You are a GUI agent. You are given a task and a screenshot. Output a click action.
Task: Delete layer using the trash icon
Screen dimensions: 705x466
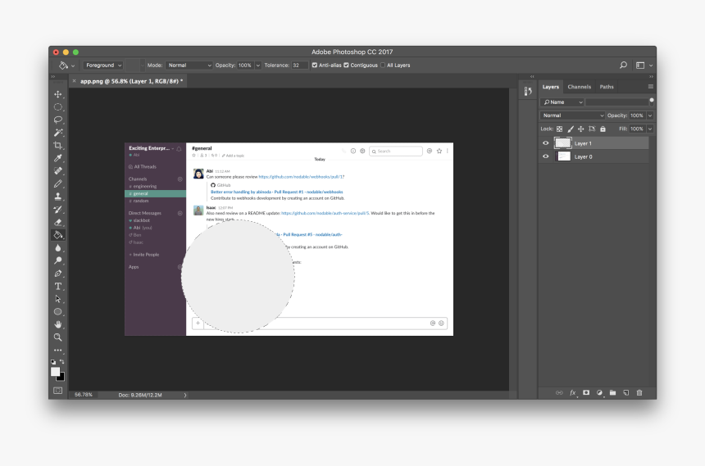[639, 393]
